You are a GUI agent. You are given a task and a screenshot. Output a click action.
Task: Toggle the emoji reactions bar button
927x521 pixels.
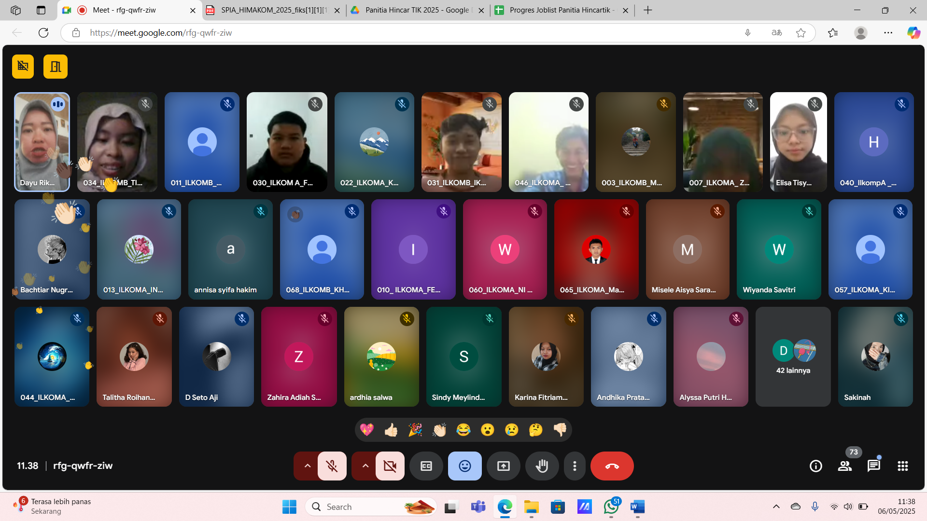(x=465, y=466)
